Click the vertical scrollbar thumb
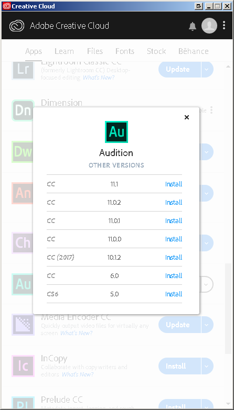Image resolution: width=234 pixels, height=410 pixels. pos(228,308)
